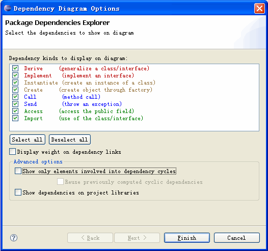The width and height of the screenshot is (268, 251).
Task: Click the Select all button
Action: (28, 140)
